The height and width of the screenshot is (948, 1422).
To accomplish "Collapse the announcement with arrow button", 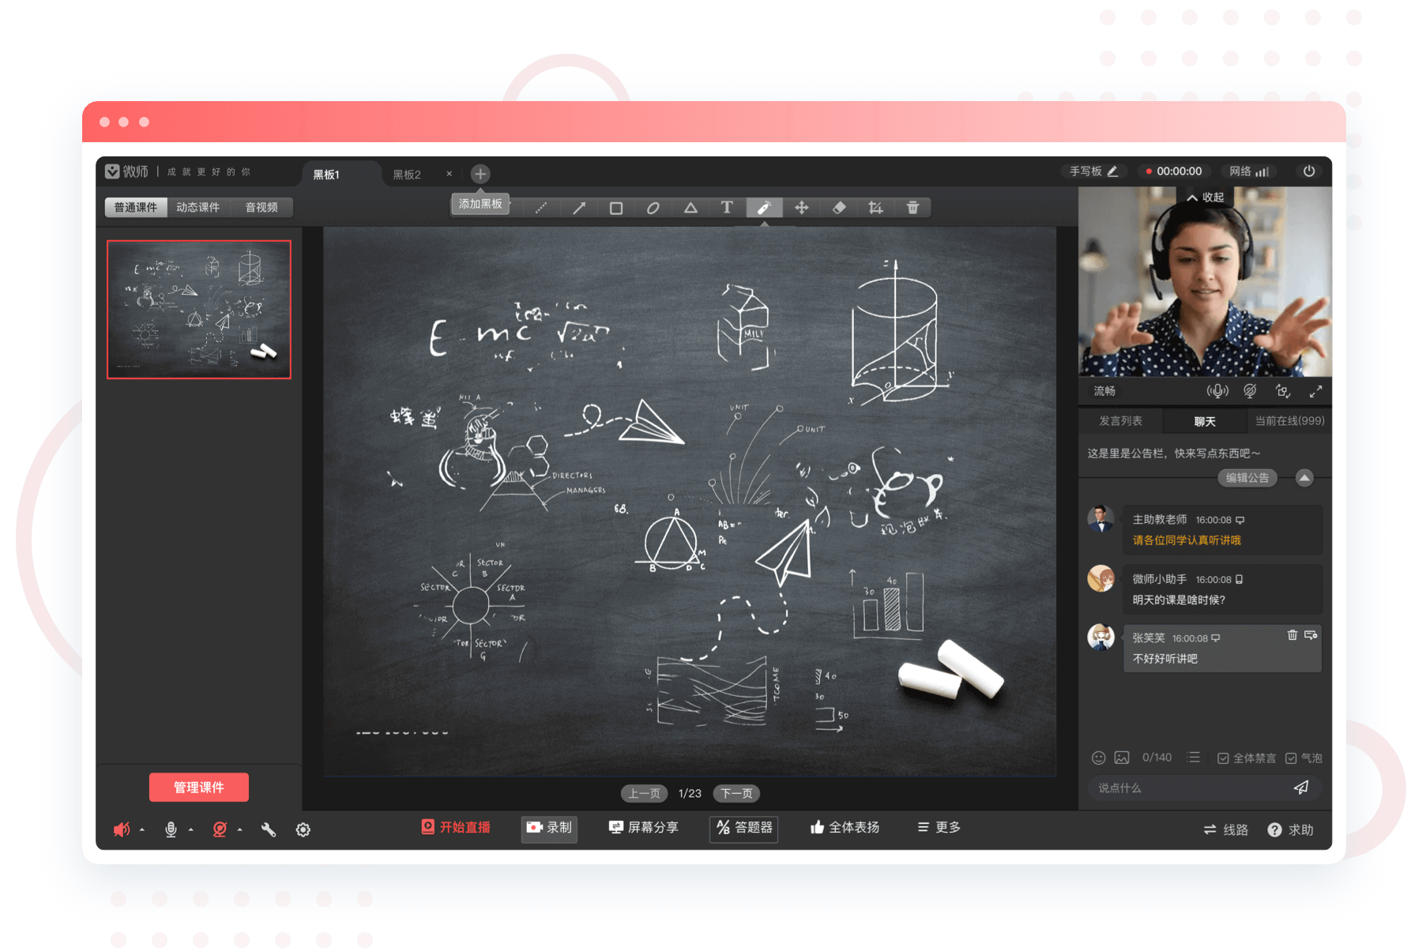I will (x=1304, y=478).
